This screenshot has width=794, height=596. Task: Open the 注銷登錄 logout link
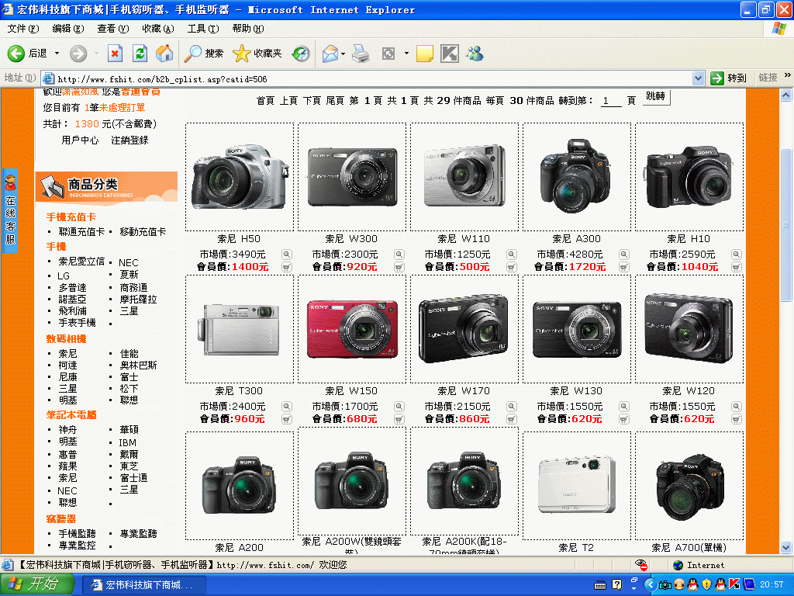(x=129, y=140)
